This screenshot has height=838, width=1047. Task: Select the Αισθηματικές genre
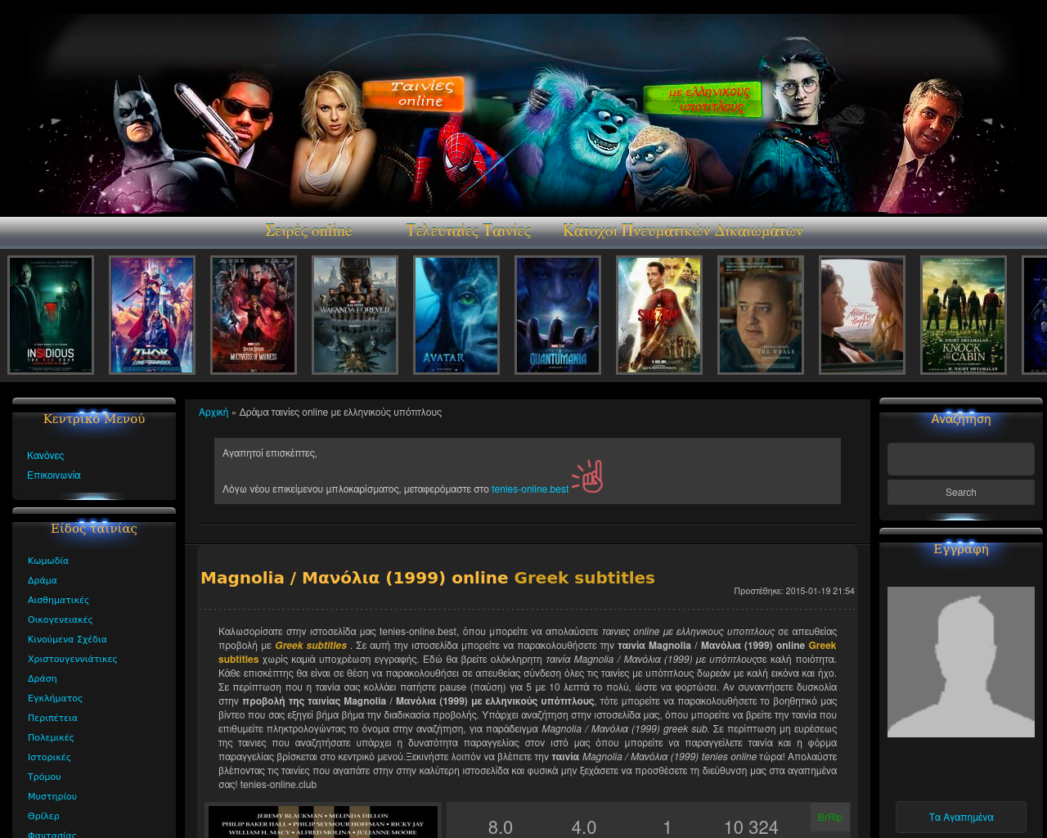pos(58,600)
